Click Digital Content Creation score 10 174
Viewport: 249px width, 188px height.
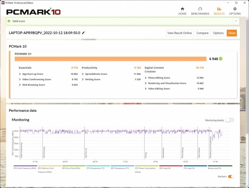pos(200,68)
